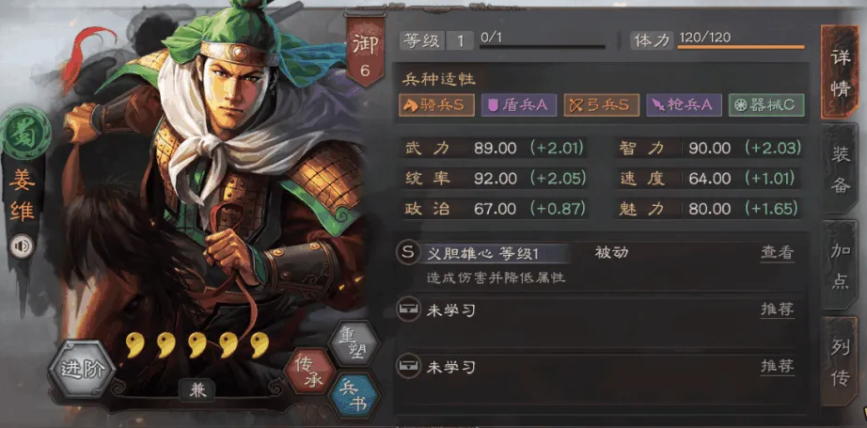The width and height of the screenshot is (867, 428).
Task: Open the blue 兵书 hexagon icon
Action: pyautogui.click(x=352, y=395)
